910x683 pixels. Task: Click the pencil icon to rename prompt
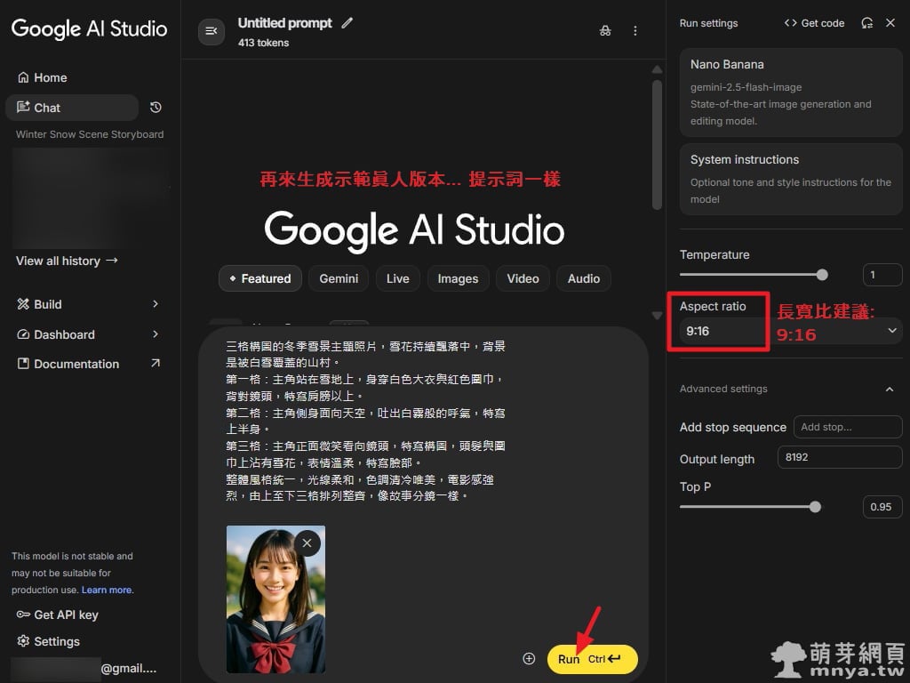pos(347,23)
